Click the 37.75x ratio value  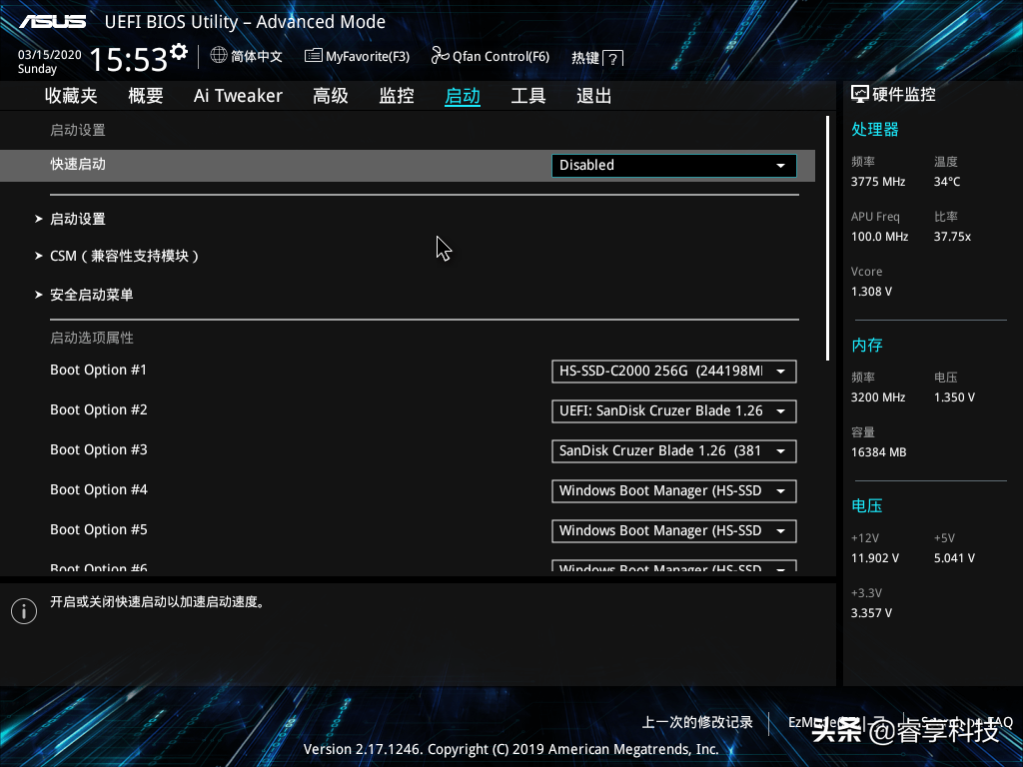click(x=952, y=237)
